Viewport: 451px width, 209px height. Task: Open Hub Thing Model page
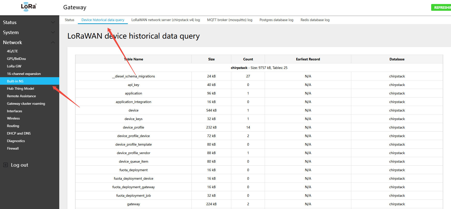click(x=21, y=88)
